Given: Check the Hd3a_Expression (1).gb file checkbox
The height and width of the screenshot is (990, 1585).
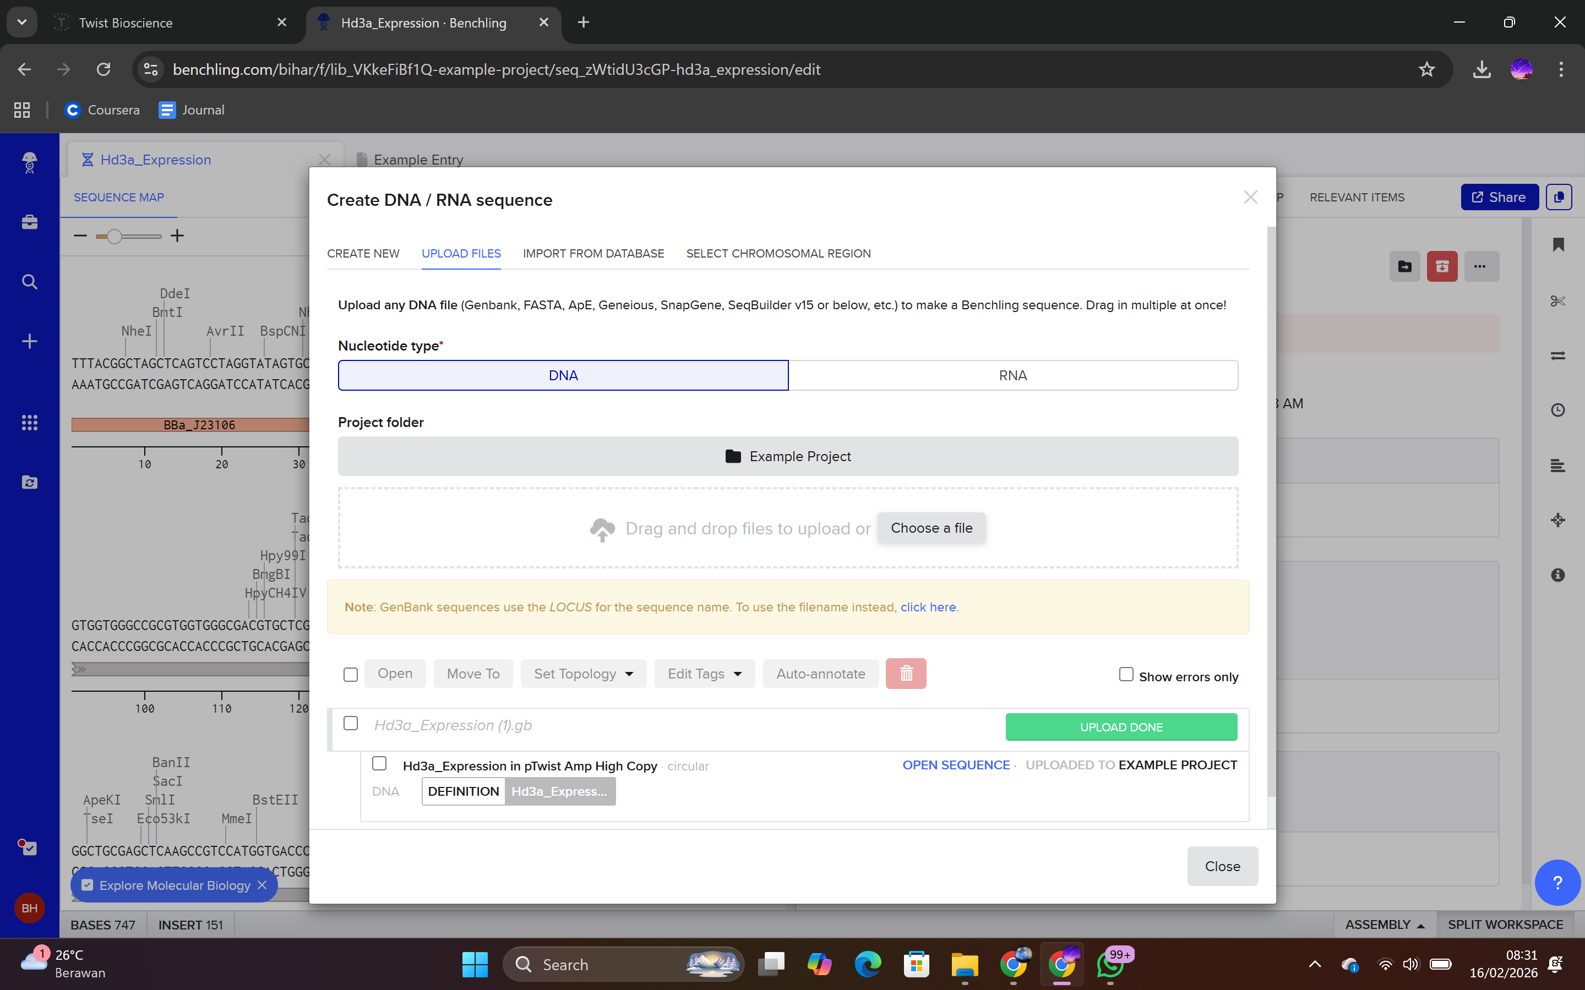Looking at the screenshot, I should pos(350,724).
